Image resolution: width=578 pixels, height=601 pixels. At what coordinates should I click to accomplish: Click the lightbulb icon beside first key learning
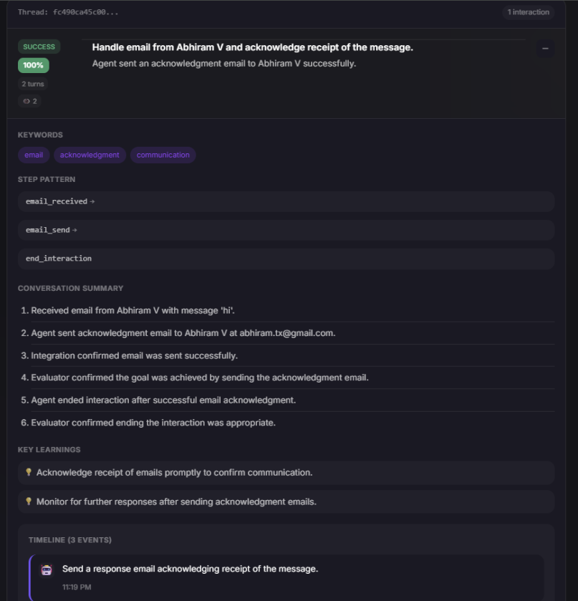(27, 473)
